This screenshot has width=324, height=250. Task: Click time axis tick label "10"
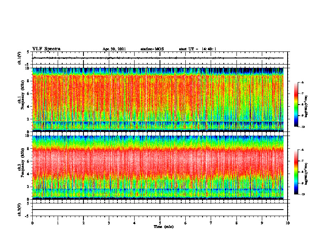tap(288, 223)
